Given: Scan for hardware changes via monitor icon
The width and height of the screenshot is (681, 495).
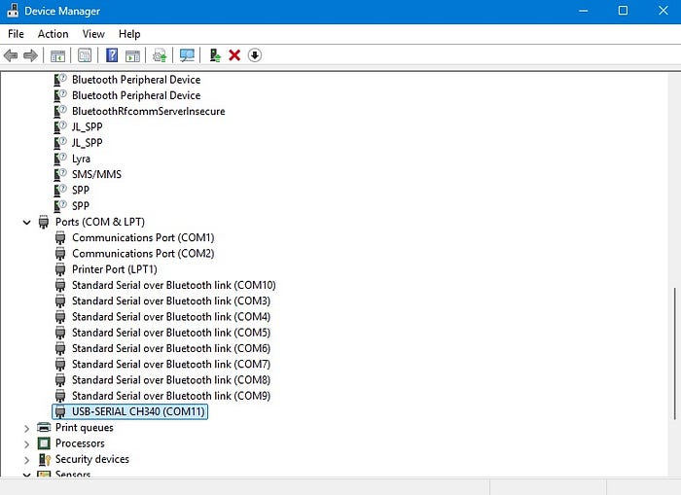Looking at the screenshot, I should click(187, 55).
